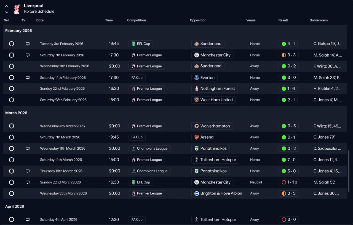Click the orange draw dot beside 3 - 3
Viewport: 353px width, 225px height.
[284, 55]
